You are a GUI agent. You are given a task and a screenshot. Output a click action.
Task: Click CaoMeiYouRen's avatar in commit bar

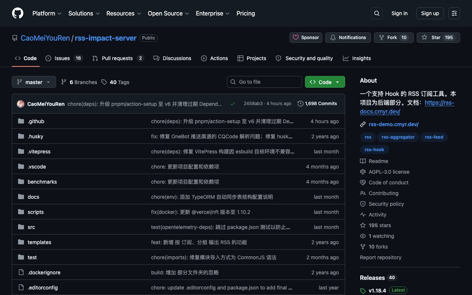click(x=21, y=104)
